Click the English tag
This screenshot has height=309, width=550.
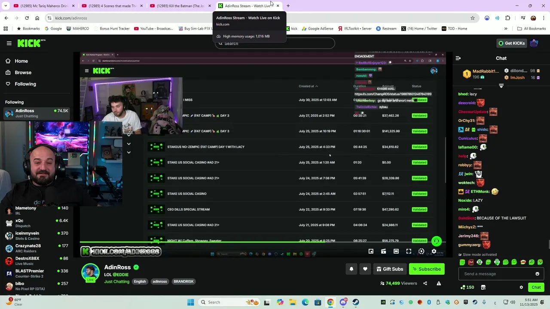coord(140,282)
